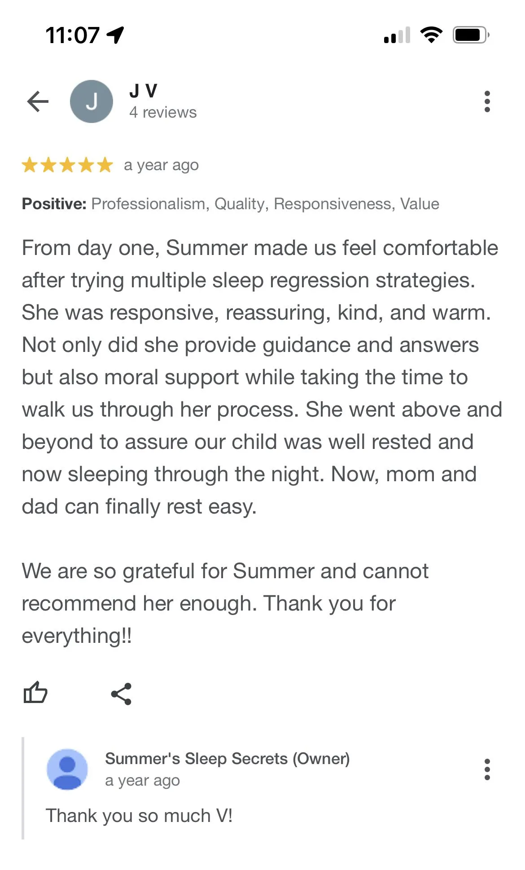
Task: Tap the owner reply 'Thank you so much V!'
Action: point(139,815)
